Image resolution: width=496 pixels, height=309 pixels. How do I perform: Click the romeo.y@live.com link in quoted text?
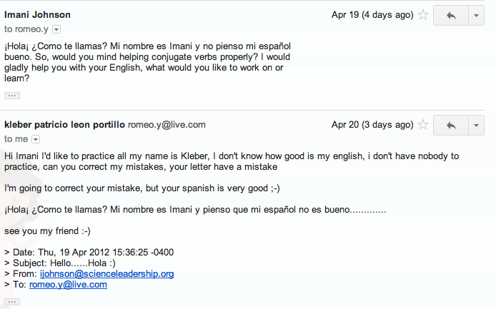tap(68, 284)
